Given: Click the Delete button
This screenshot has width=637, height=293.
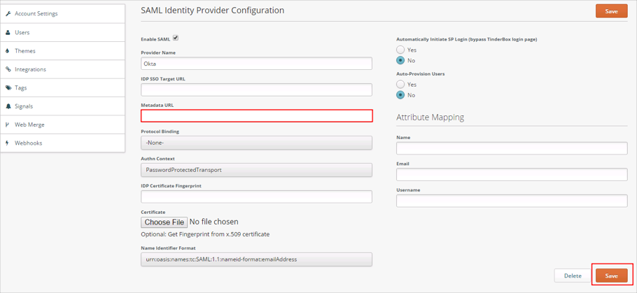Looking at the screenshot, I should pyautogui.click(x=572, y=276).
